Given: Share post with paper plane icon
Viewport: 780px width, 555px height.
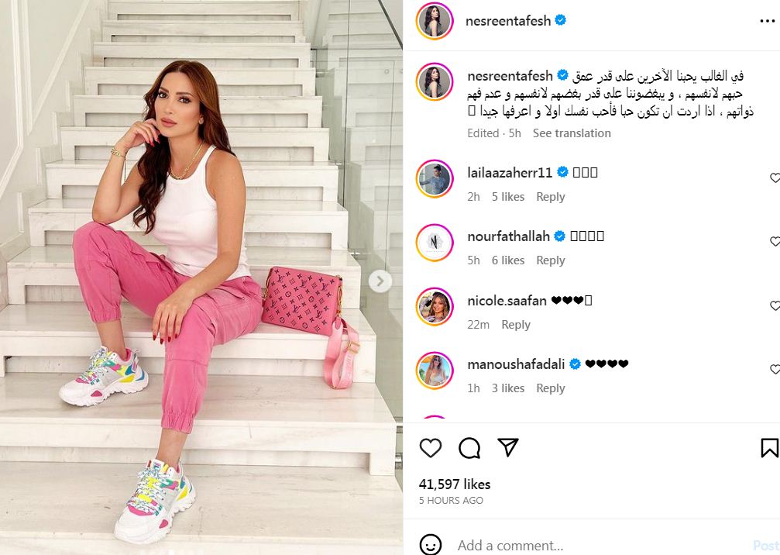Looking at the screenshot, I should [508, 447].
